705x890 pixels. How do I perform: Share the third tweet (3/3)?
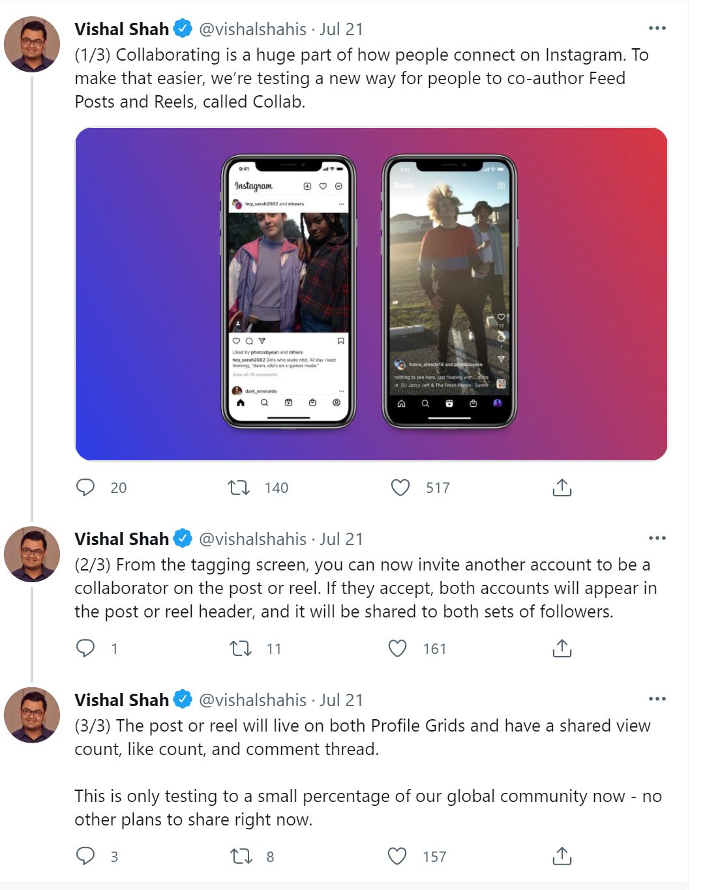562,856
